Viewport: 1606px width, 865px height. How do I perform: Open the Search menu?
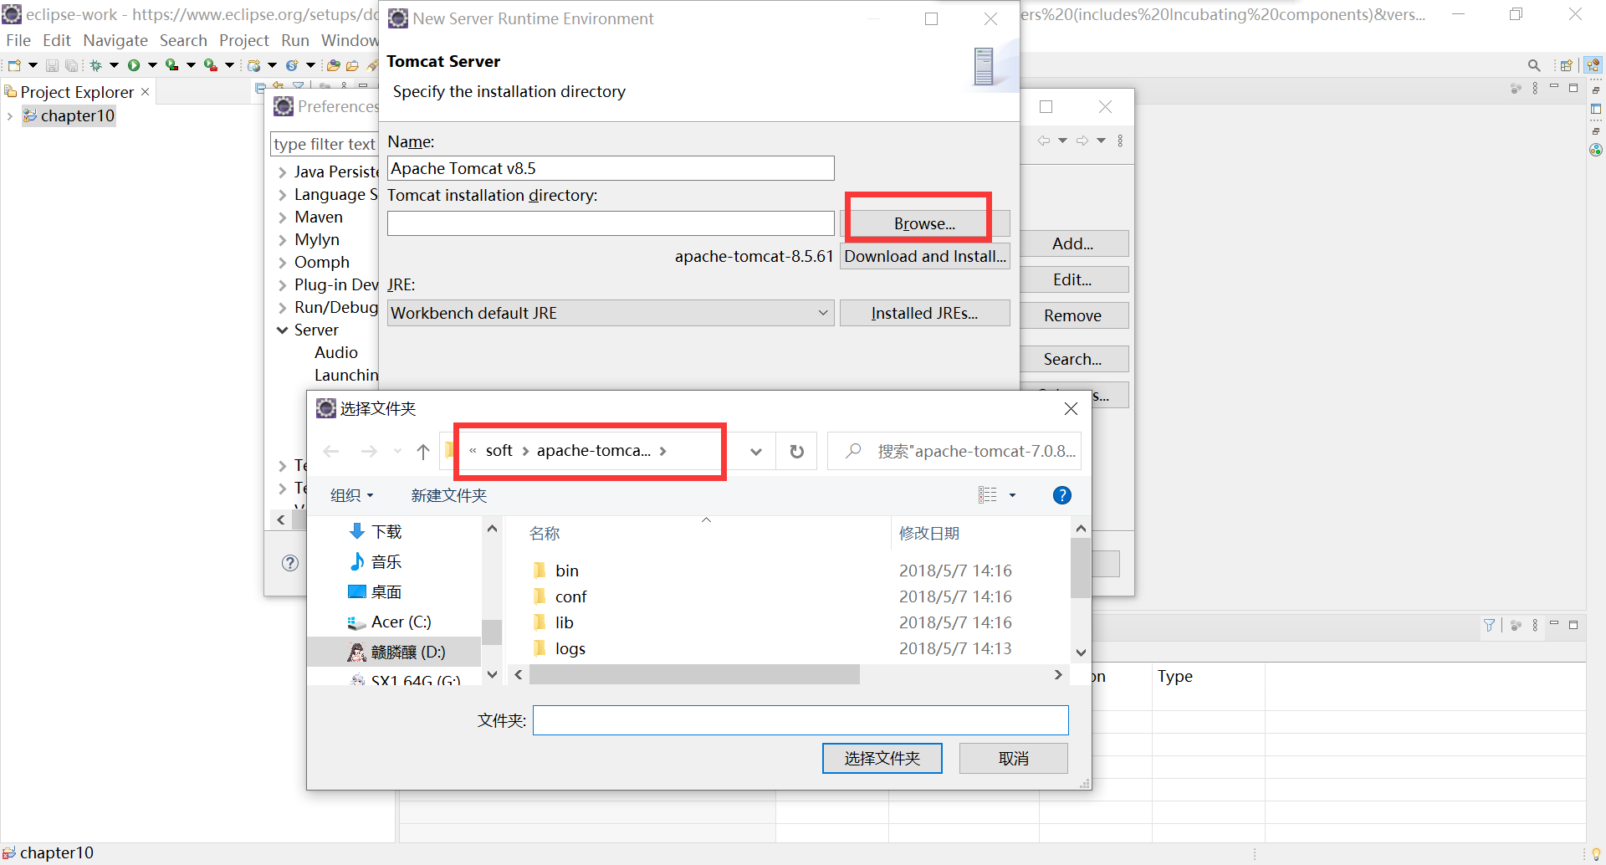click(183, 39)
